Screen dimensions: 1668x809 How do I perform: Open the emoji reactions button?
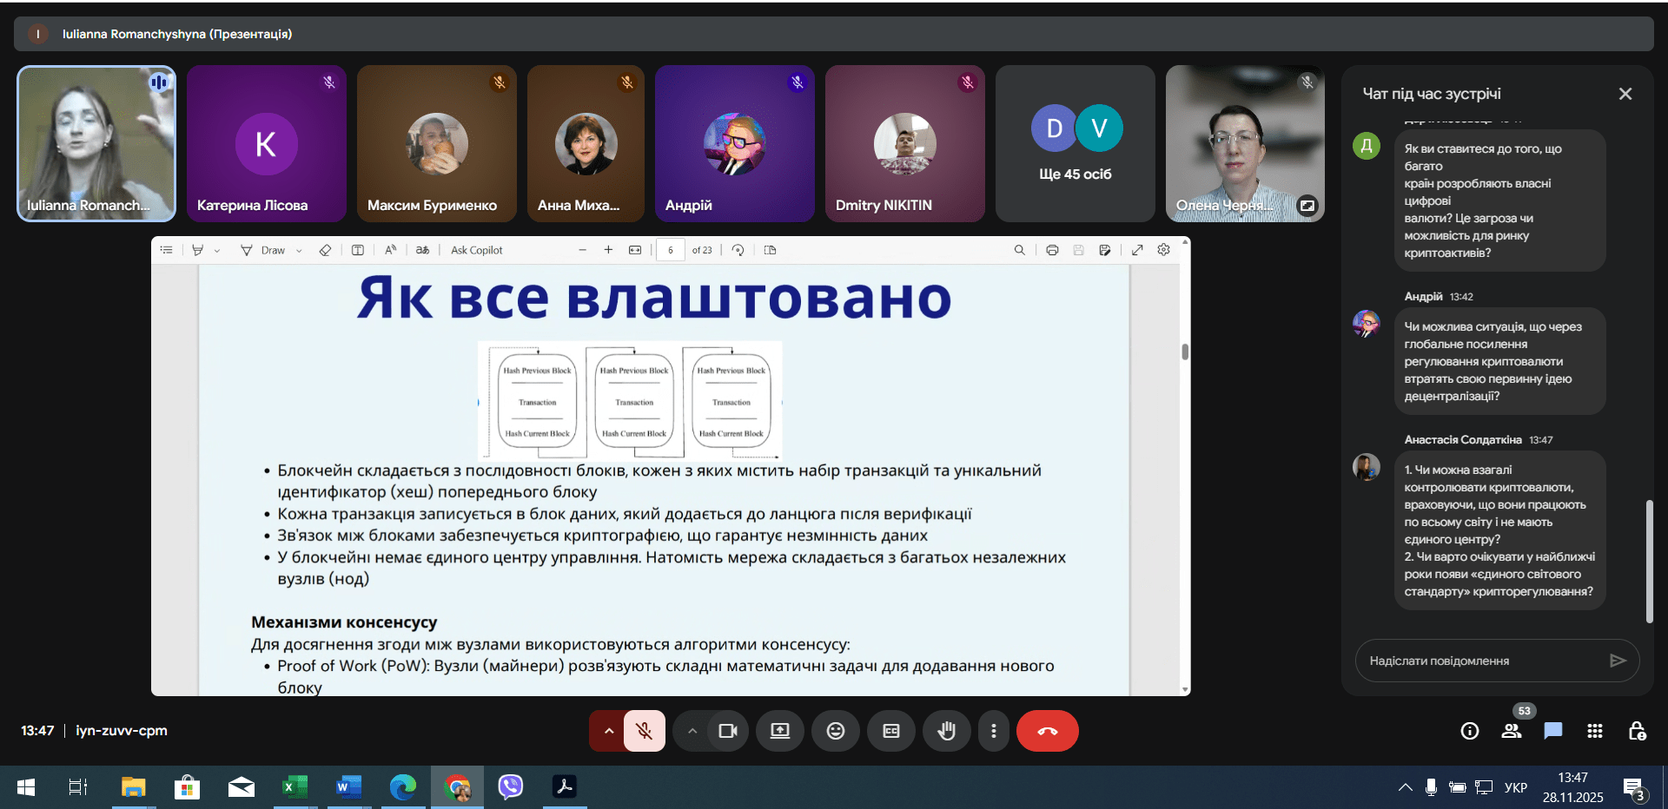coord(835,731)
